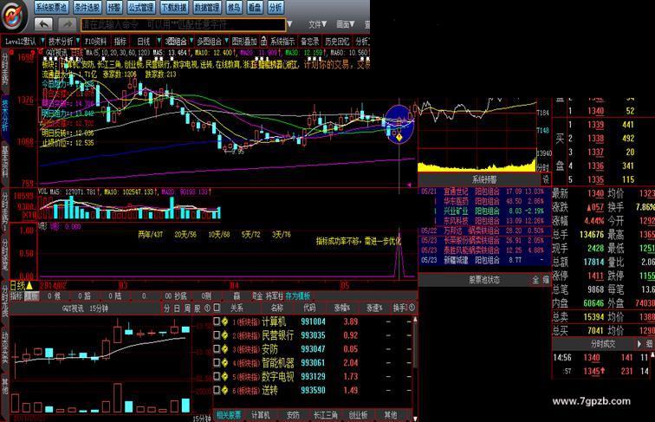Image resolution: width=655 pixels, height=422 pixels.
Task: Click the yellow diamond icon on 送转 row
Action: click(x=224, y=390)
